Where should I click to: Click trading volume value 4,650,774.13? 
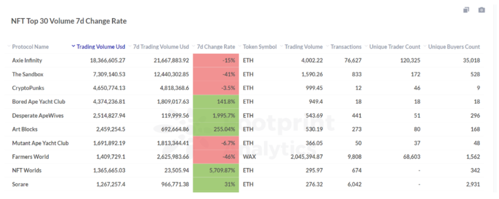click(109, 88)
